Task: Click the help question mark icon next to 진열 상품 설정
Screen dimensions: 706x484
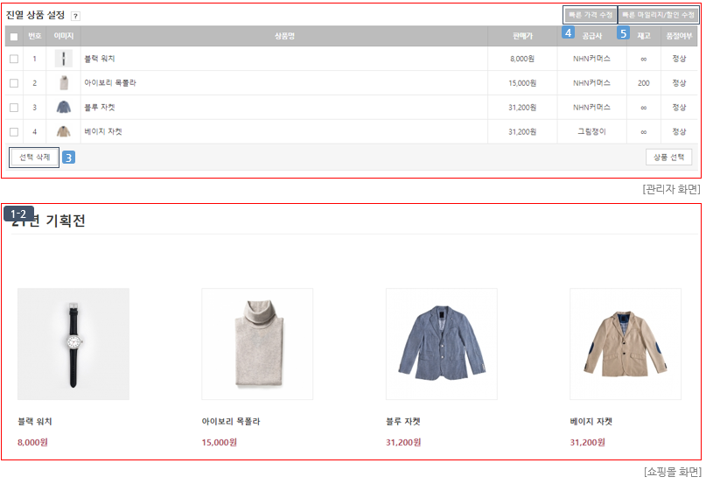Action: point(75,17)
